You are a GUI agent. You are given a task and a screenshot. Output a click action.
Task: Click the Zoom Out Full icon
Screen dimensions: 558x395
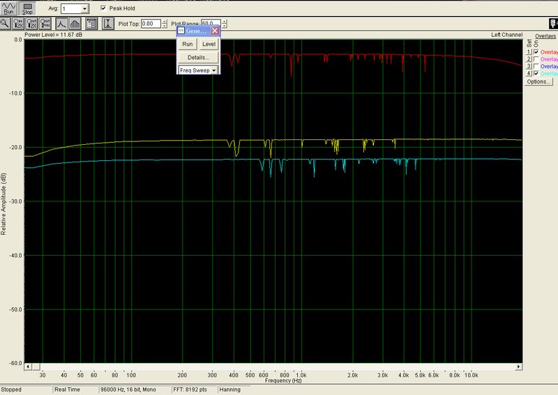pyautogui.click(x=45, y=24)
